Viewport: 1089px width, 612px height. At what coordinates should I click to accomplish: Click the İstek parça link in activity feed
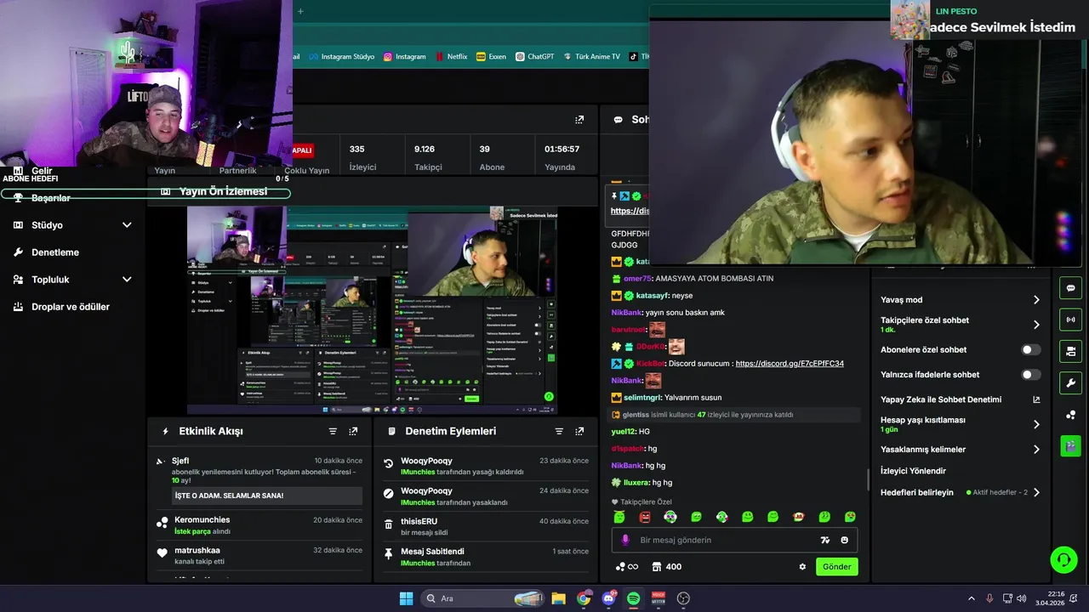coord(192,531)
